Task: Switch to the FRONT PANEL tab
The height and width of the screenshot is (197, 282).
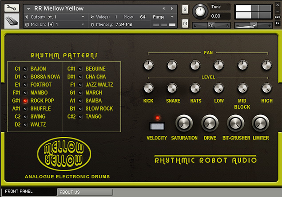Action: point(29,191)
